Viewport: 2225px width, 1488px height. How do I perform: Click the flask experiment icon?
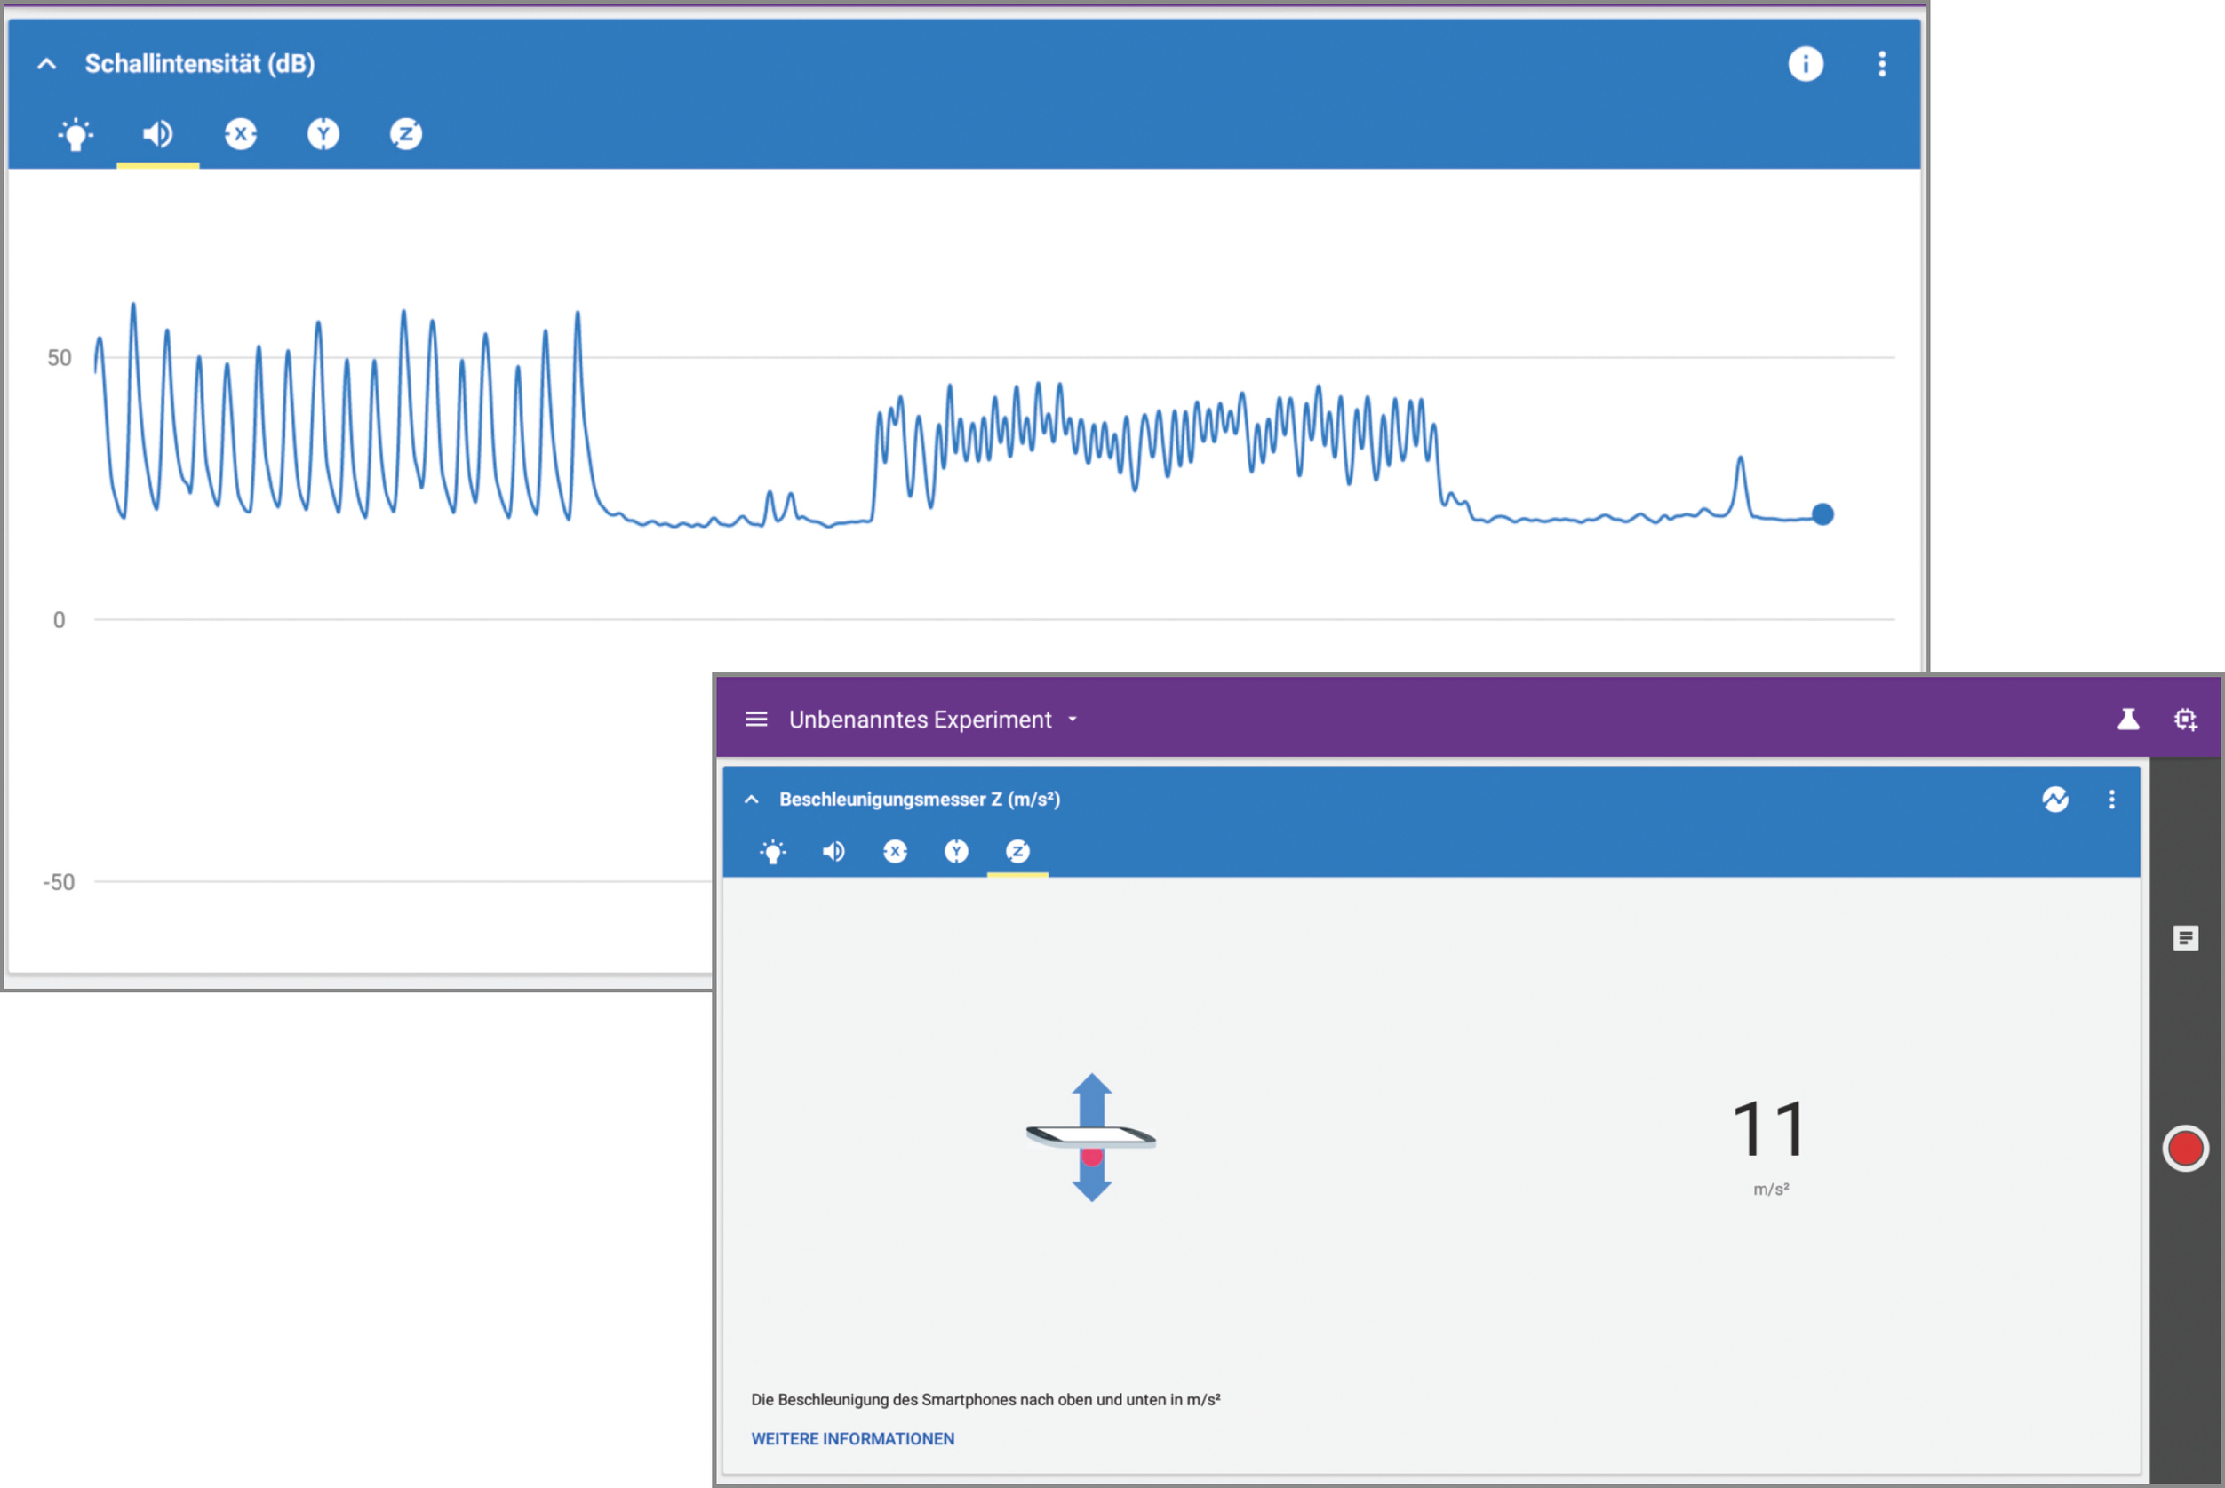2127,720
